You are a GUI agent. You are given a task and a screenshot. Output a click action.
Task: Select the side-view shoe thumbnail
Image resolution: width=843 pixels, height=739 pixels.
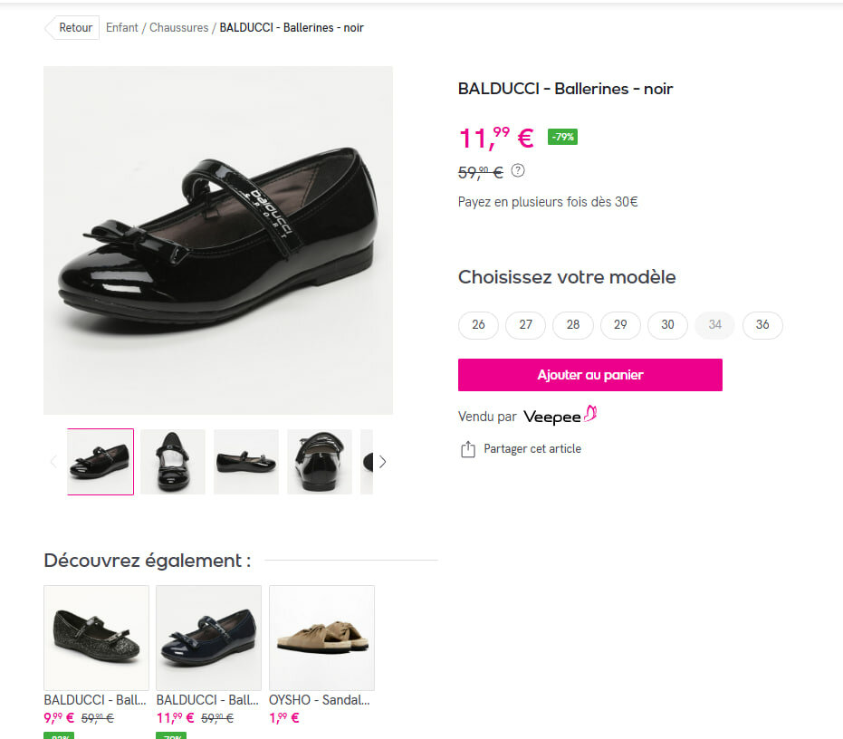point(246,462)
